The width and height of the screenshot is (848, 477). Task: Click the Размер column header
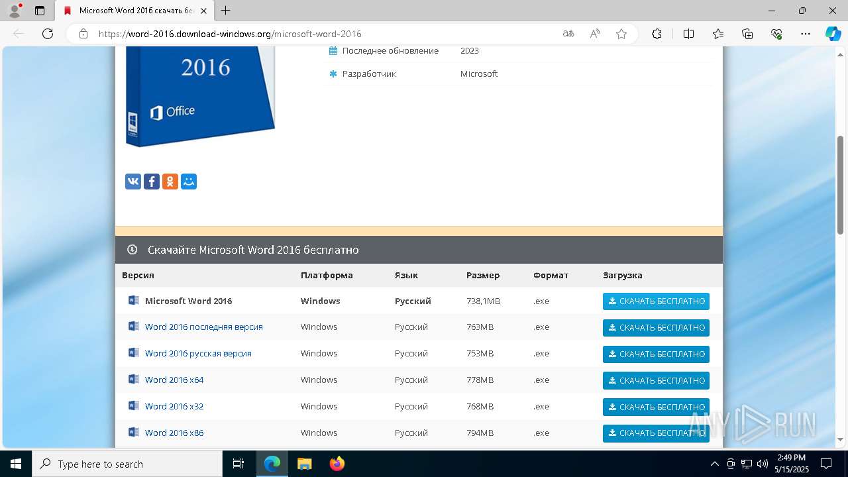483,275
